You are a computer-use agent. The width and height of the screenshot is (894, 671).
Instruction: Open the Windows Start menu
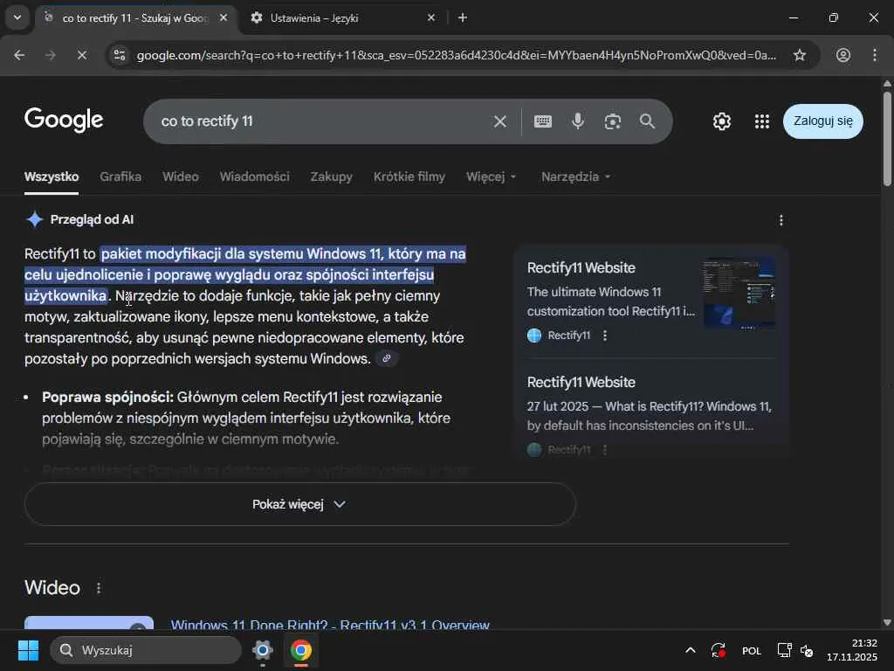click(x=28, y=650)
